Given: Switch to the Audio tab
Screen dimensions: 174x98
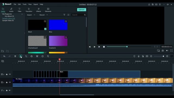Looking at the screenshot, I should (x=11, y=10).
